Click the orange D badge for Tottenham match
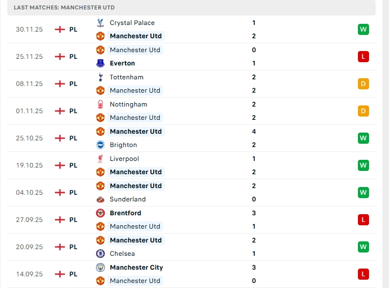Viewport: 389px width, 288px height. [x=363, y=84]
